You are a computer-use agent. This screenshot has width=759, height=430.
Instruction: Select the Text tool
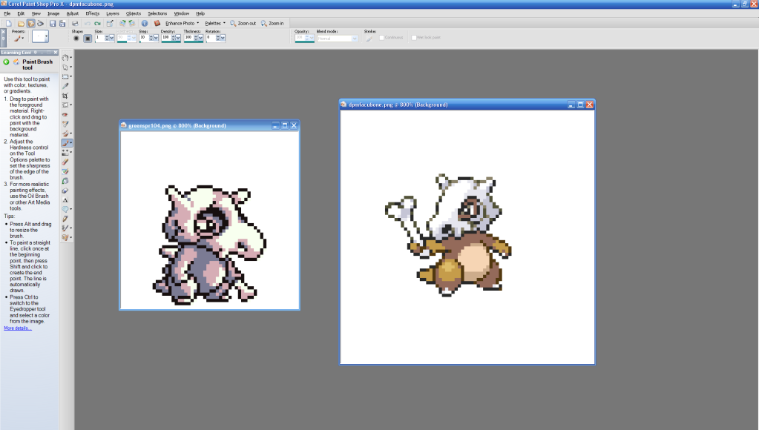pyautogui.click(x=65, y=199)
